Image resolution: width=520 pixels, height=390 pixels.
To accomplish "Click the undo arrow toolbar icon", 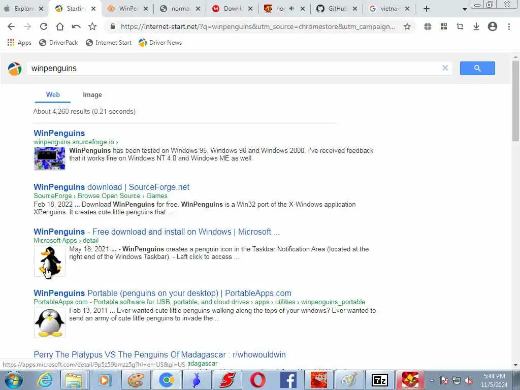I will pos(76,26).
